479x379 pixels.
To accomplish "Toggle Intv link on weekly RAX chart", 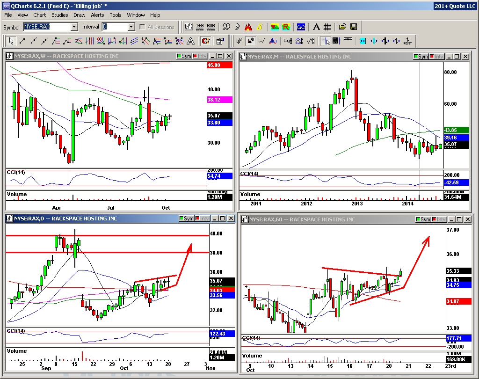I will (200, 56).
